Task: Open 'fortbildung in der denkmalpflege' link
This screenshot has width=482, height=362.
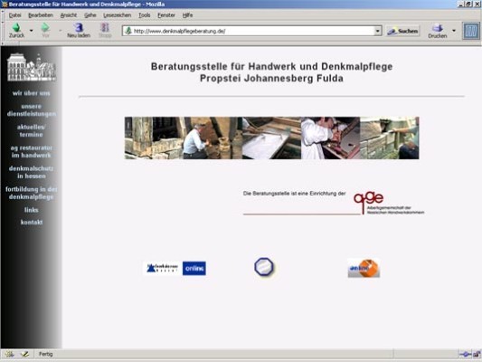Action: coord(32,193)
